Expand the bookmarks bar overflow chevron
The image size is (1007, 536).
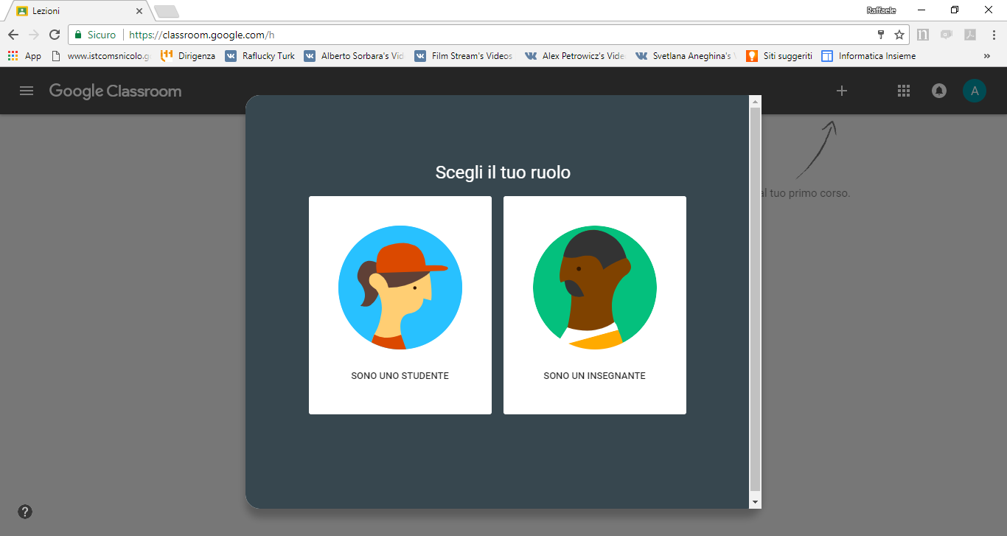point(987,56)
